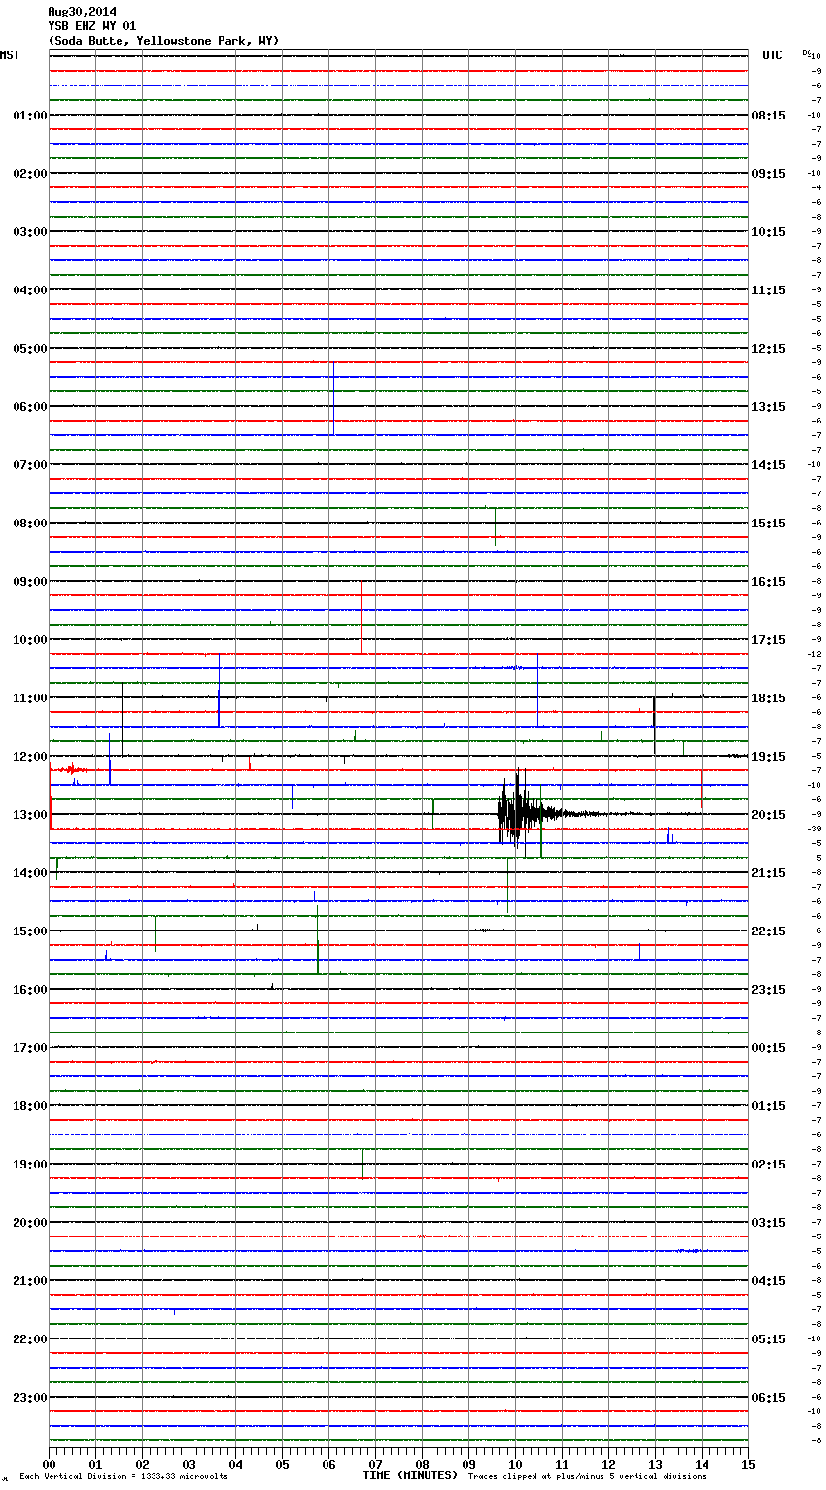Image resolution: width=826 pixels, height=1490 pixels.
Task: Click the 22:15 UTC time label
Action: (769, 931)
